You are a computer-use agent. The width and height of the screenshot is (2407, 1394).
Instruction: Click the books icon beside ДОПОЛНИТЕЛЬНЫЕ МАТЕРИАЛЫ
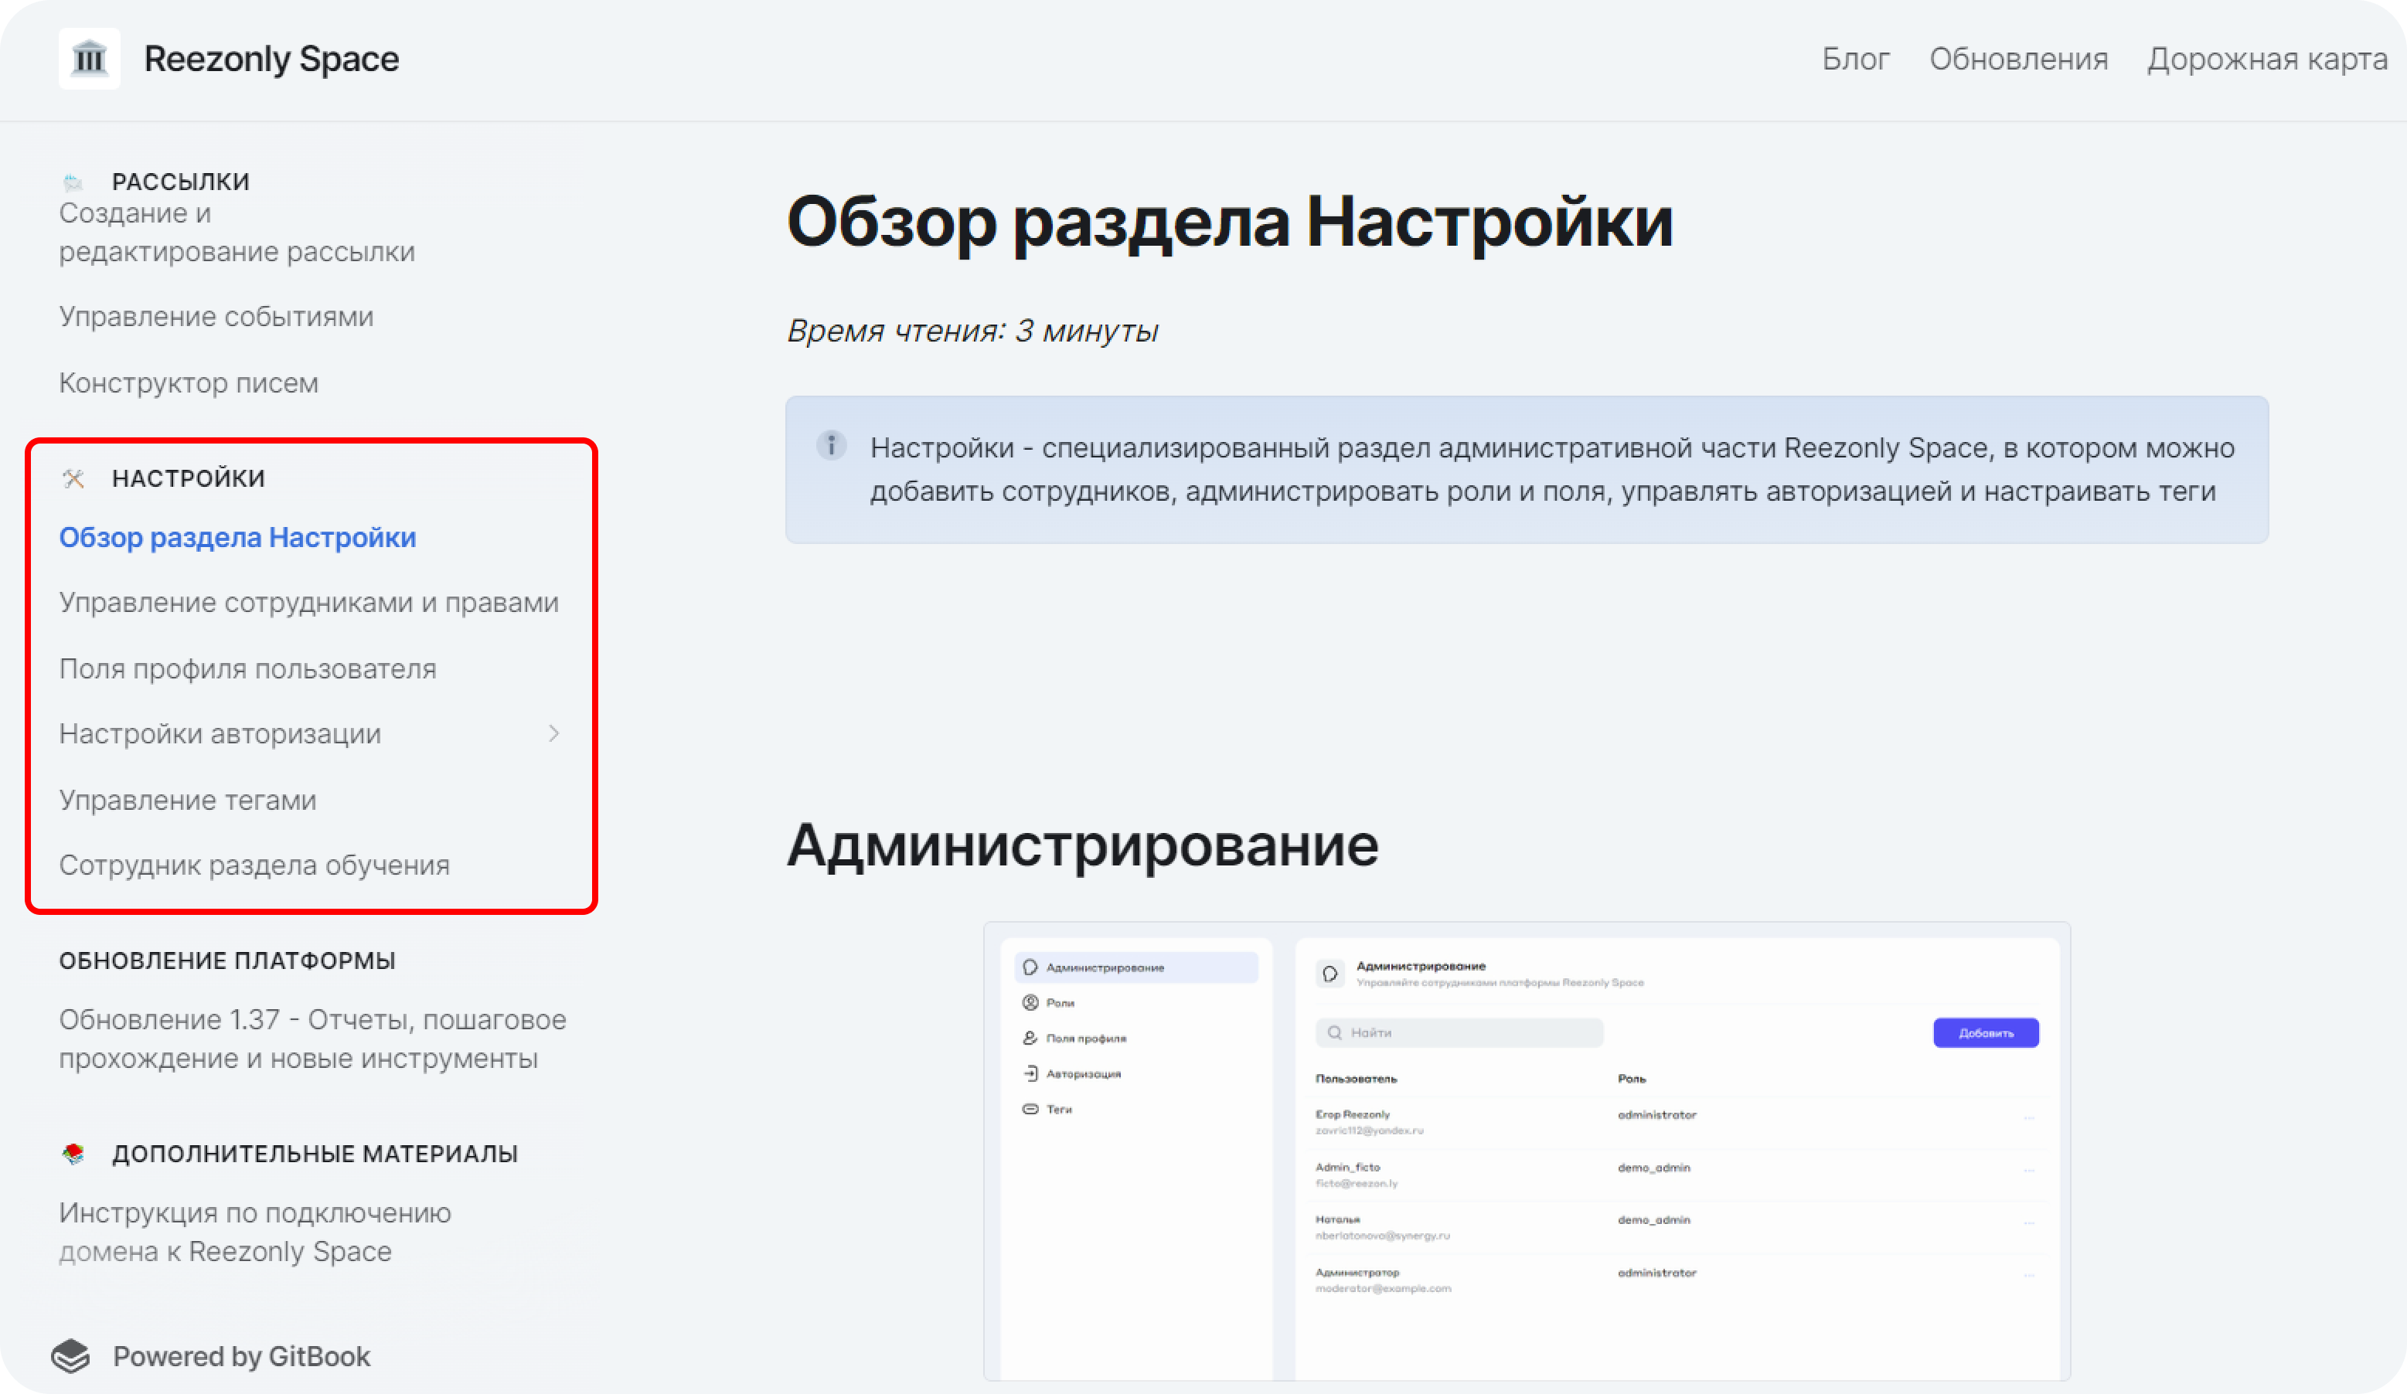point(73,1154)
